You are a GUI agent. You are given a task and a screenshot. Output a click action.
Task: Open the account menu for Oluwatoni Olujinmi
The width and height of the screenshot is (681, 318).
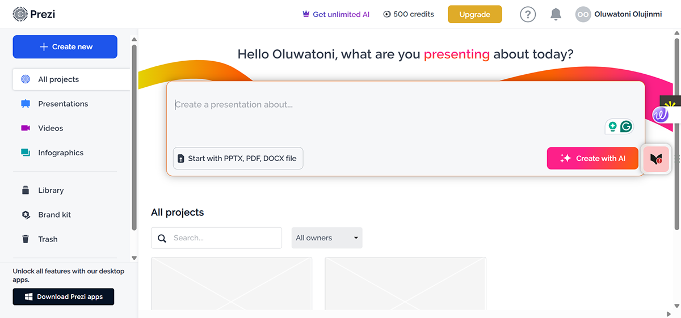pos(628,15)
